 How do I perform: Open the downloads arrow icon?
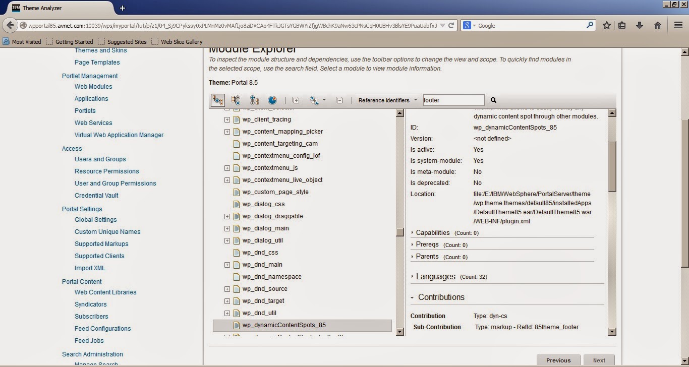pyautogui.click(x=640, y=25)
